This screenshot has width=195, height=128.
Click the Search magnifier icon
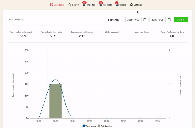click(x=70, y=5)
